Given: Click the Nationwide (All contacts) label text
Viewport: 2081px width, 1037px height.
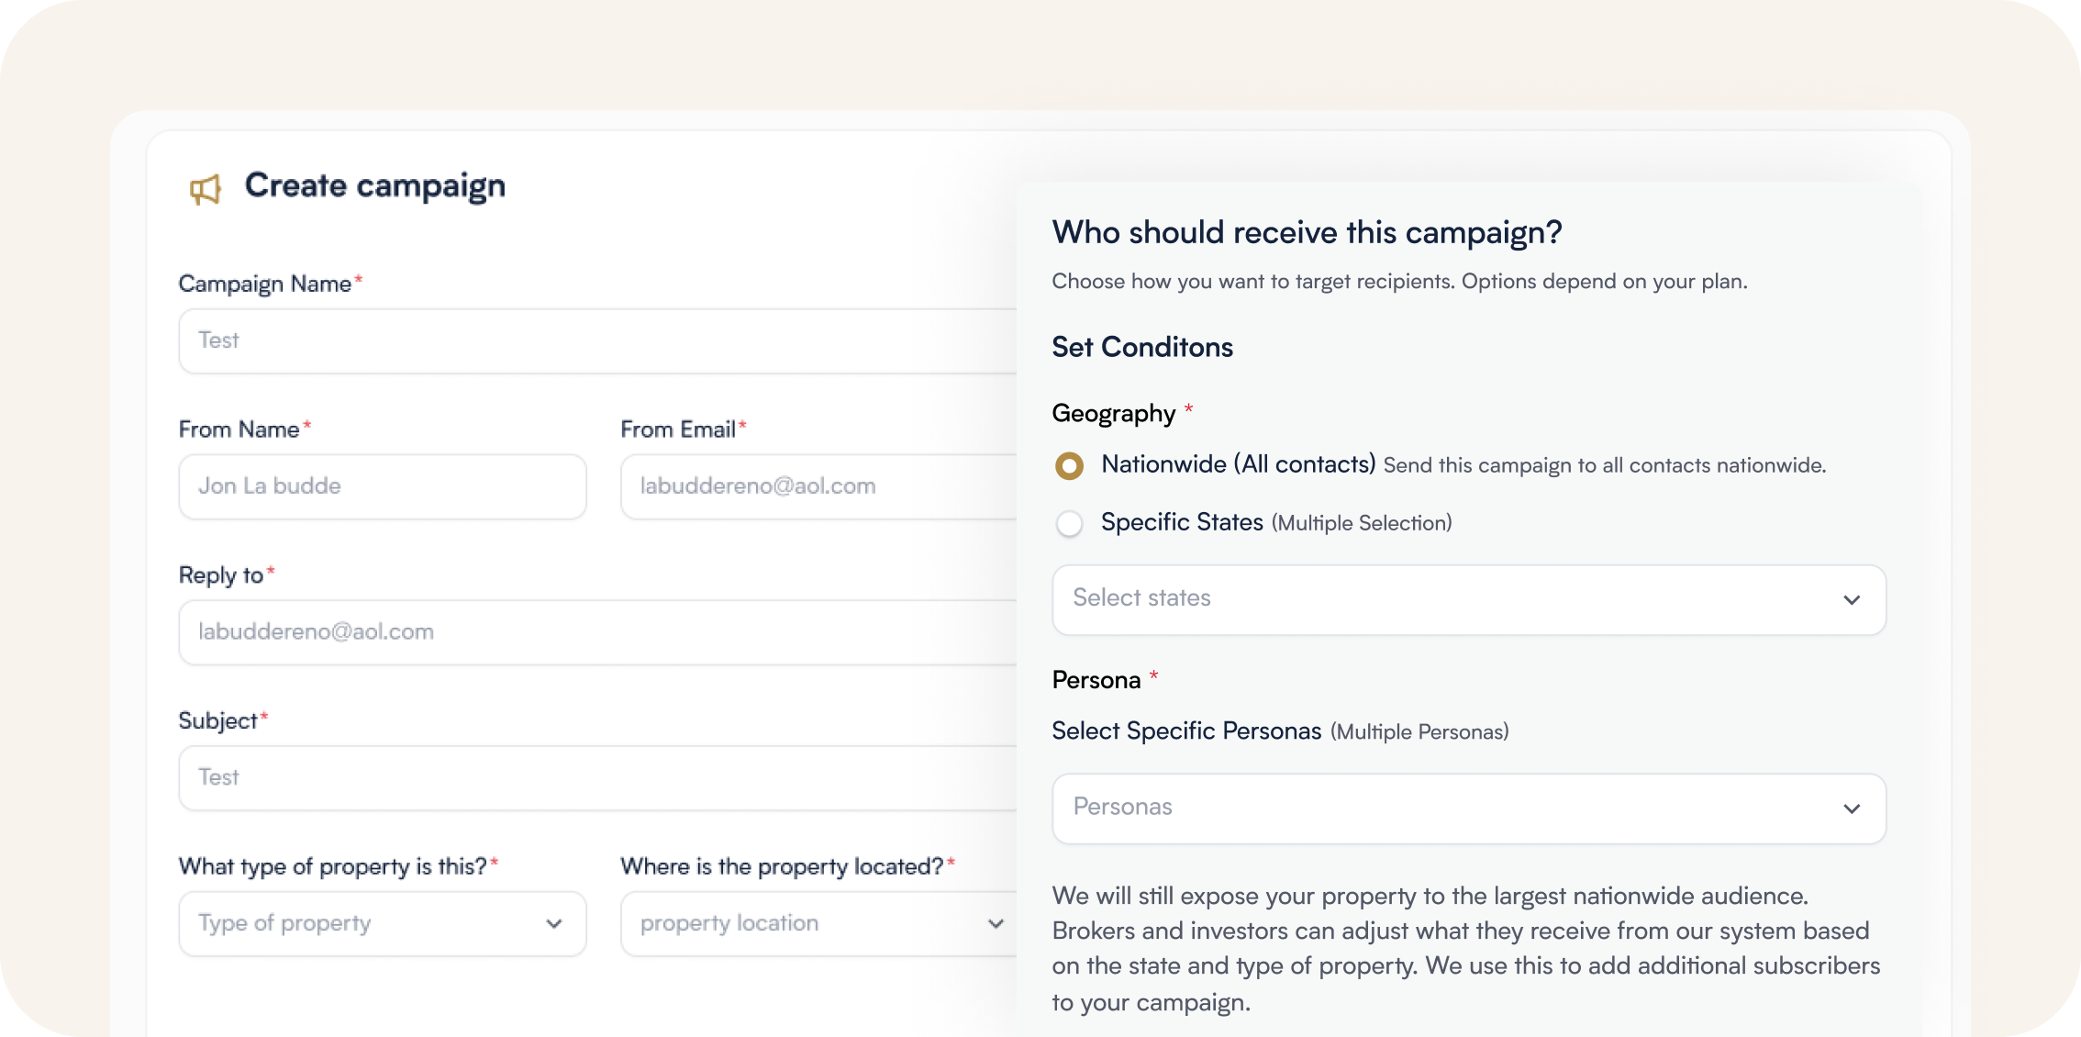Looking at the screenshot, I should [1238, 464].
